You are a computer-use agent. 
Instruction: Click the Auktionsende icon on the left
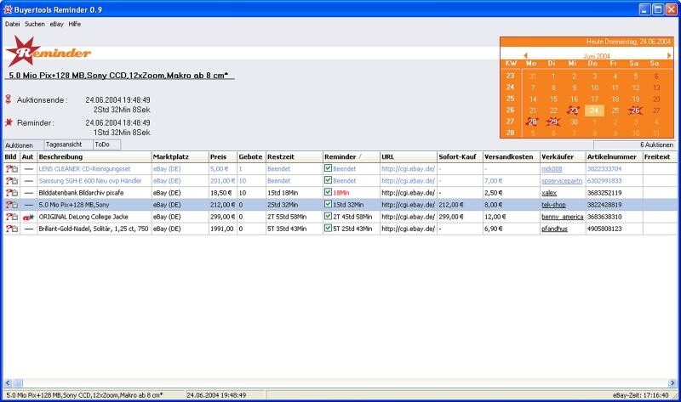click(9, 99)
